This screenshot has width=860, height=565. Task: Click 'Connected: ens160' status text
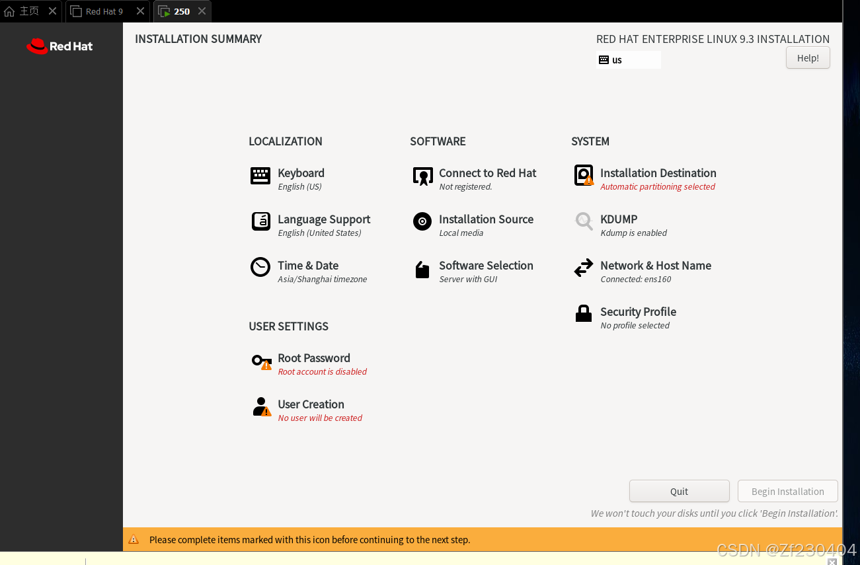click(636, 280)
